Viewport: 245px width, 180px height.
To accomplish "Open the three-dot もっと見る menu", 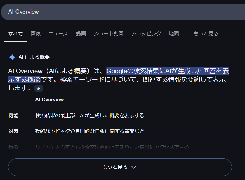I will tap(203, 34).
